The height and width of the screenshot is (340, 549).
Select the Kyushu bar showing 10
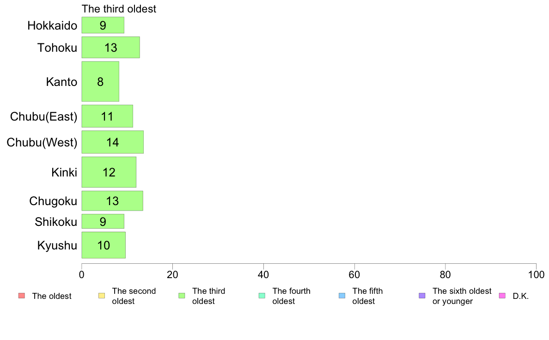coord(104,245)
